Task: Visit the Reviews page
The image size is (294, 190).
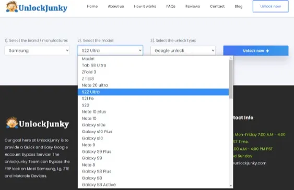Action: click(193, 6)
